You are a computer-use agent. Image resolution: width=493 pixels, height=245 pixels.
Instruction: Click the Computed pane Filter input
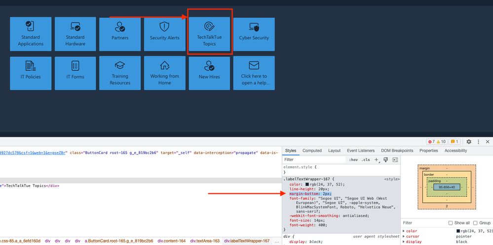(423, 223)
